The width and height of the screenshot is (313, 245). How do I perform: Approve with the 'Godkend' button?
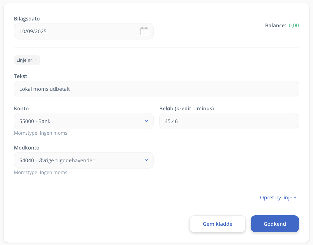pos(275,224)
